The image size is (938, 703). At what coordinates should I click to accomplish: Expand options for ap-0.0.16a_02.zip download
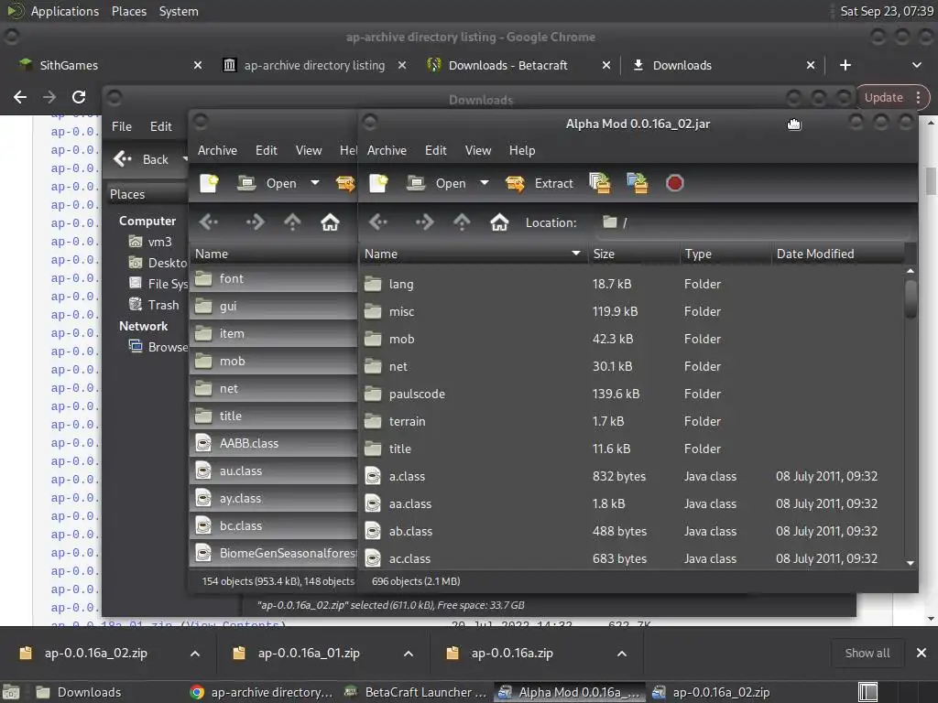(195, 654)
